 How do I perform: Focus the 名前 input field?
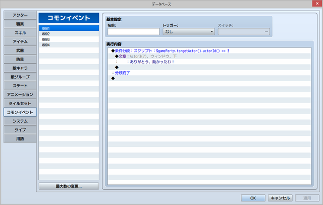pos(133,32)
